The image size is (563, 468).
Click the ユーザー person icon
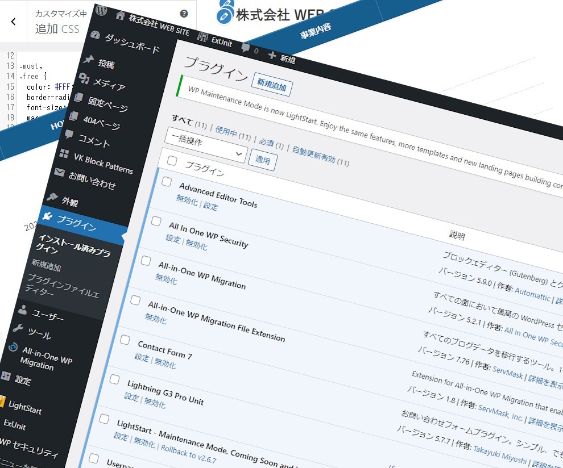click(x=23, y=309)
